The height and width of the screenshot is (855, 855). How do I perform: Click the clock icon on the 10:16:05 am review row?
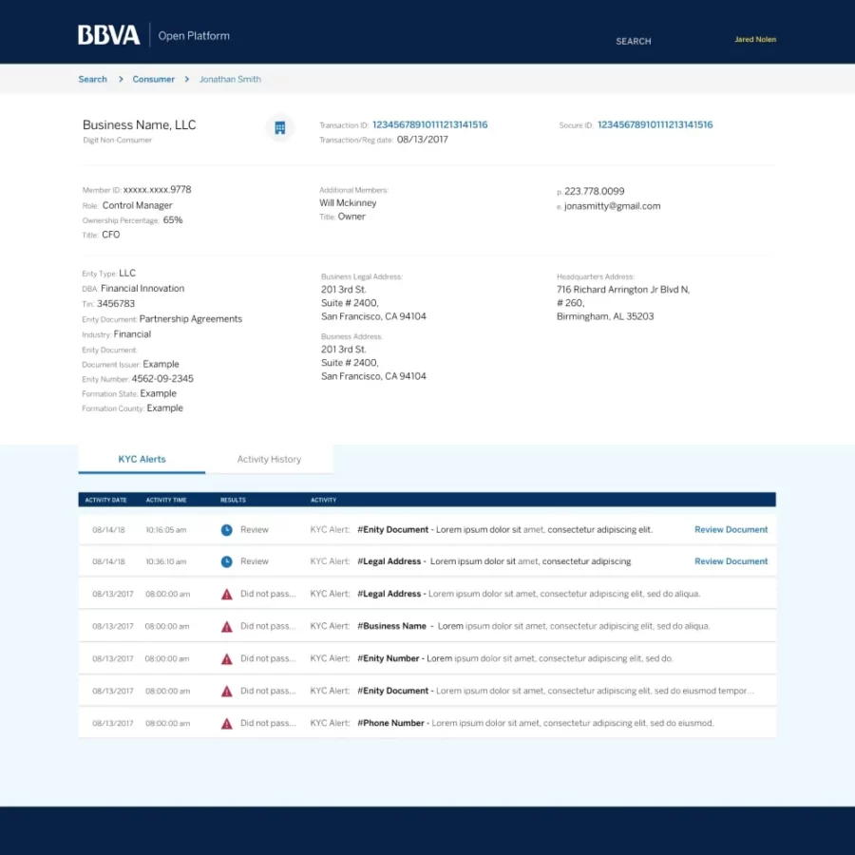(x=226, y=528)
